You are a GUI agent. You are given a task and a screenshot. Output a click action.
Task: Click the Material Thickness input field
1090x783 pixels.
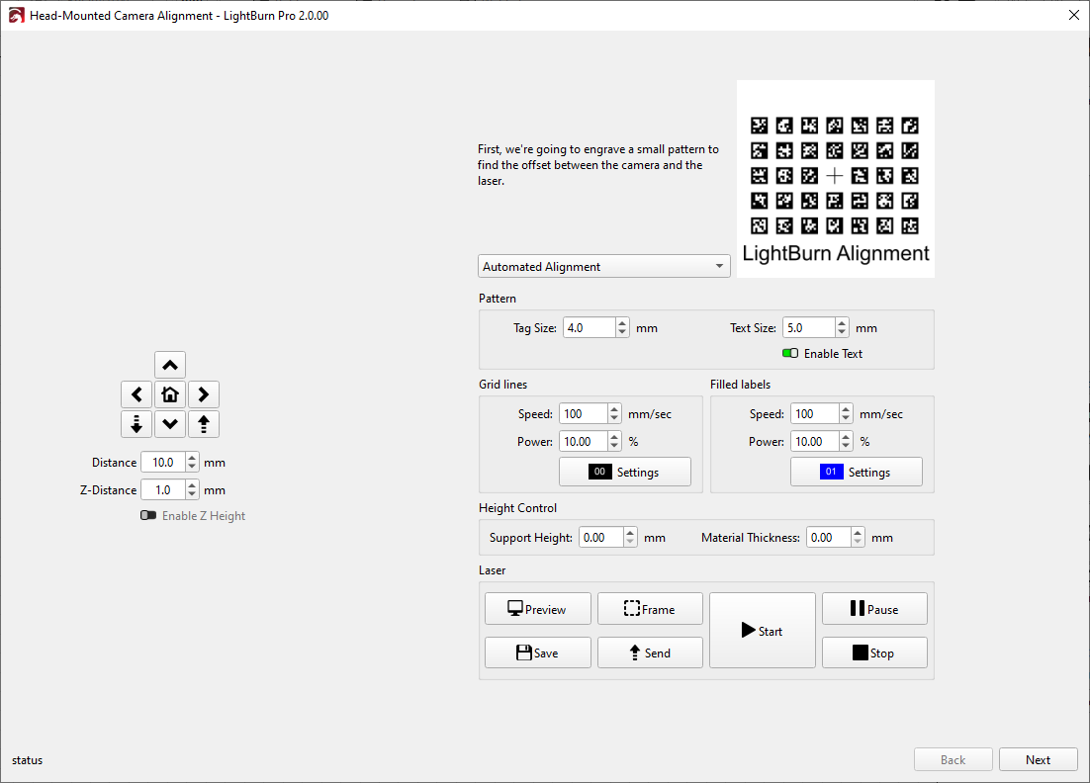[x=827, y=538]
